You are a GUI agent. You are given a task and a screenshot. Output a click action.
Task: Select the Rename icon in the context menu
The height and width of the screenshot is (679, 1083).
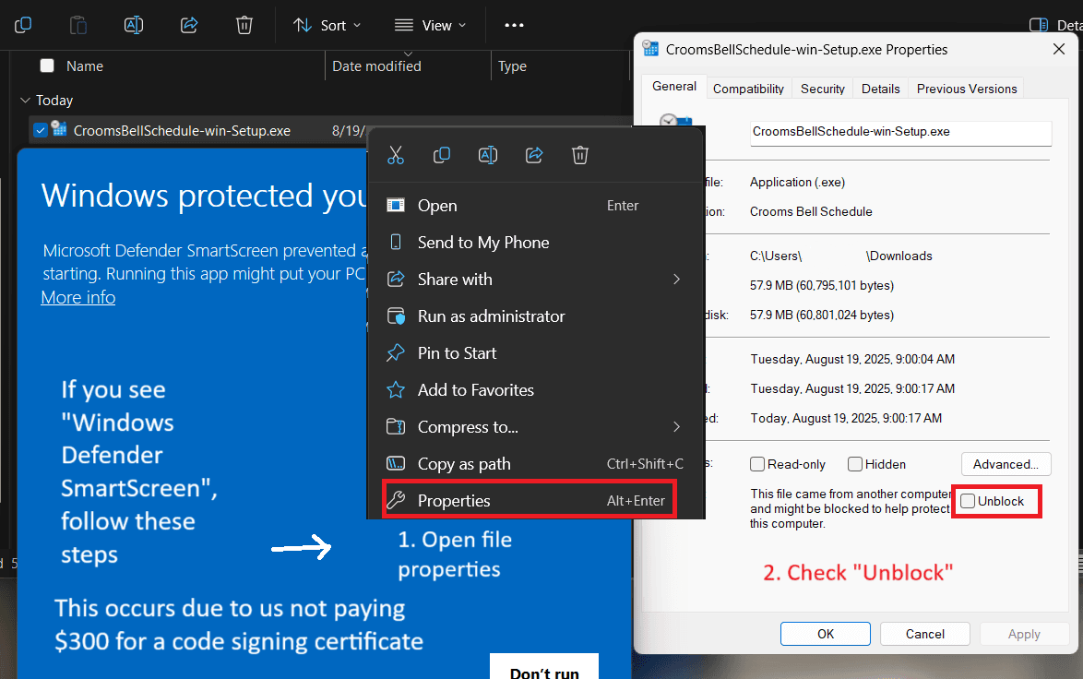tap(488, 155)
